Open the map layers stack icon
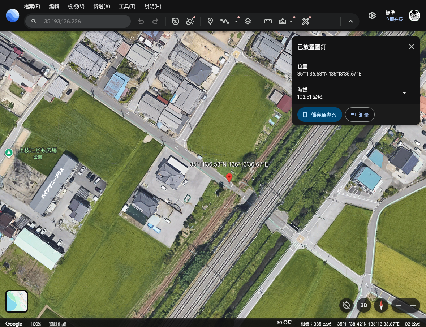Image resolution: width=426 pixels, height=327 pixels. (x=248, y=21)
